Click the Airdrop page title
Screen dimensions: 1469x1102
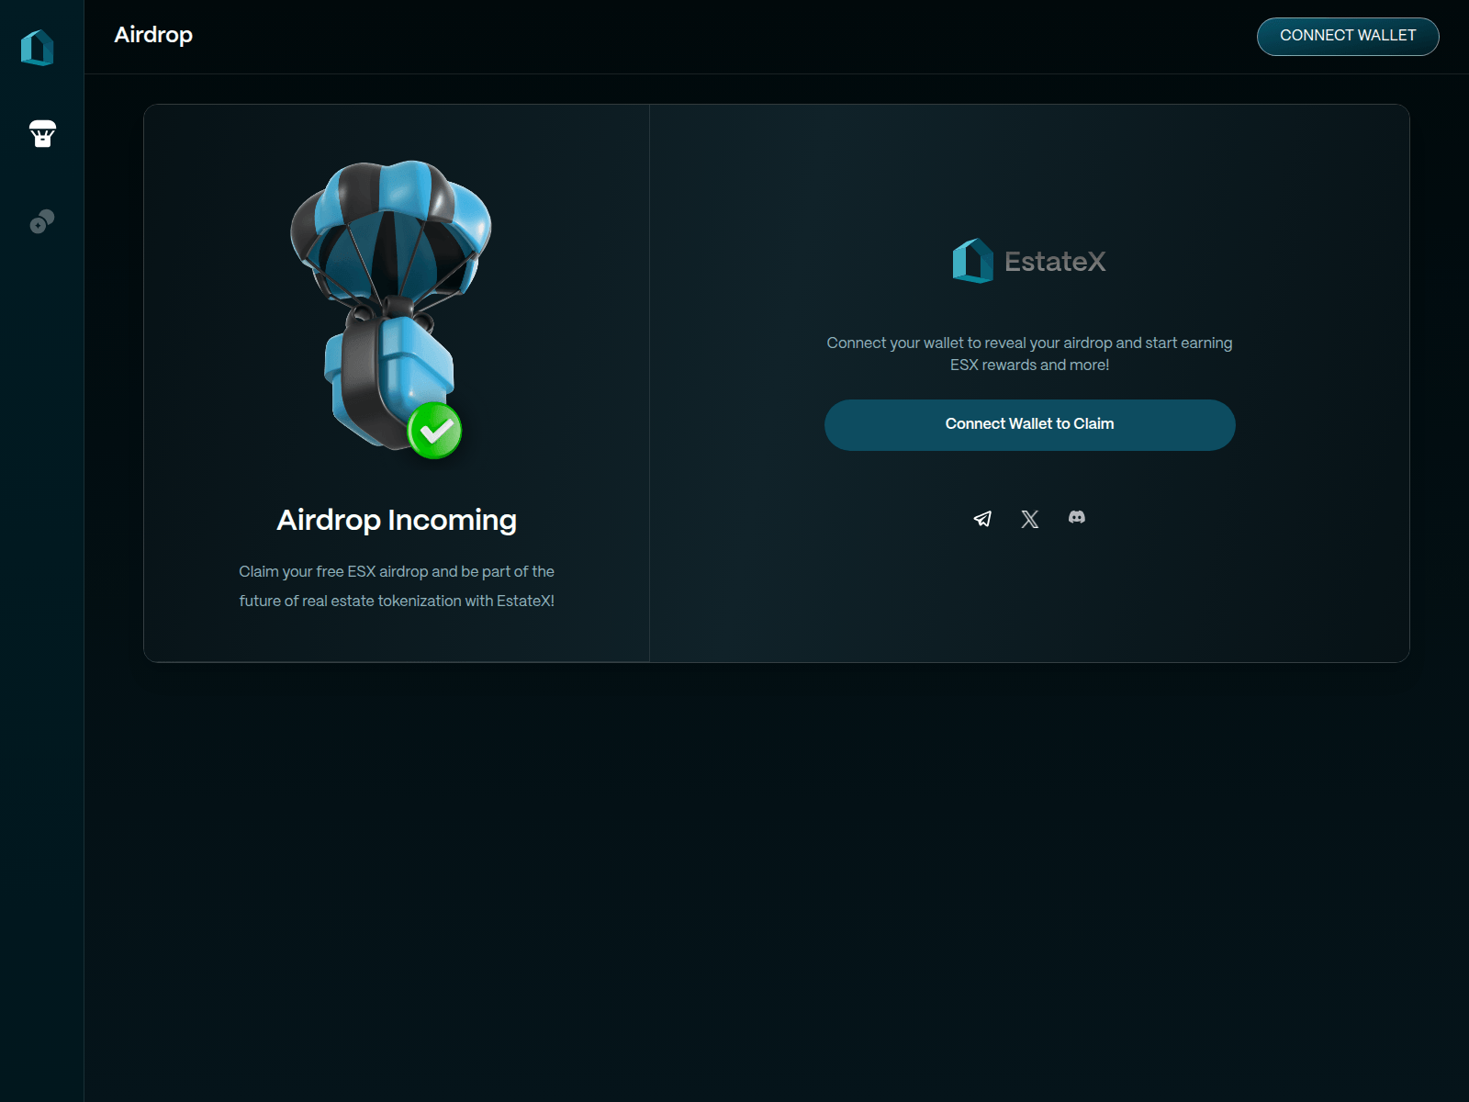click(152, 36)
